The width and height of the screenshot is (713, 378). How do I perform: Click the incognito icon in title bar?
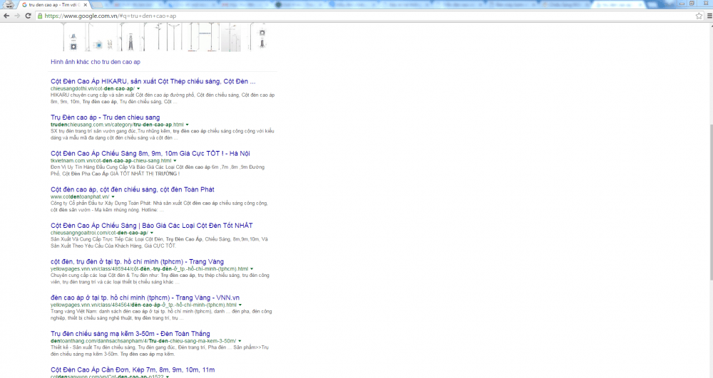click(x=9, y=4)
